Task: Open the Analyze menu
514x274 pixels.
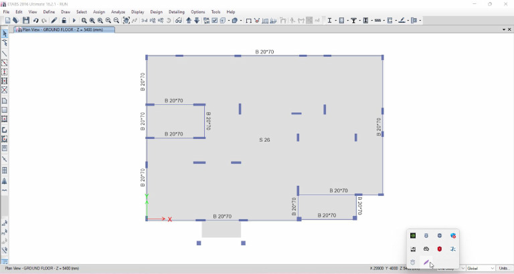Action: pyautogui.click(x=118, y=12)
